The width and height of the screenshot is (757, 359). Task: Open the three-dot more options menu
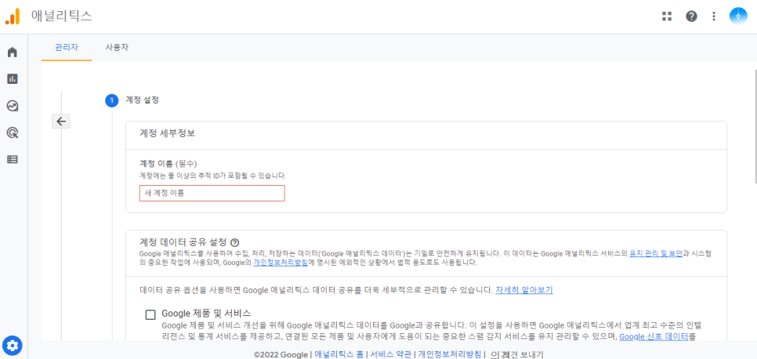(714, 16)
